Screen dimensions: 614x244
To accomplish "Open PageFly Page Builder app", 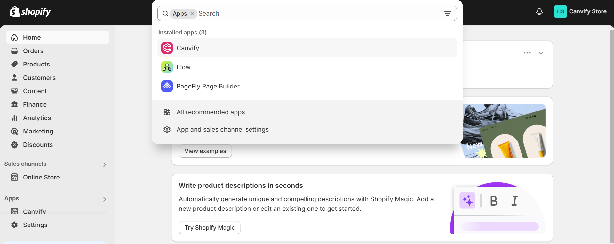I will 307,86.
